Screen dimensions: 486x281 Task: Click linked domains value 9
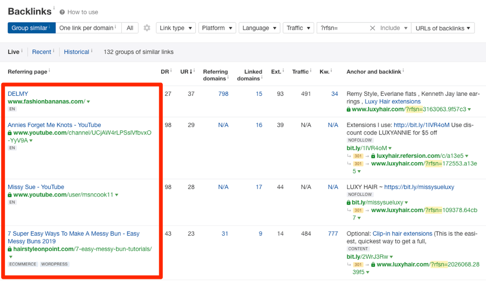point(261,234)
